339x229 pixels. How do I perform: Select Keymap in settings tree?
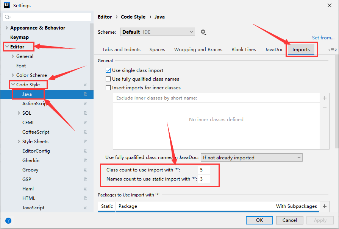[19, 37]
